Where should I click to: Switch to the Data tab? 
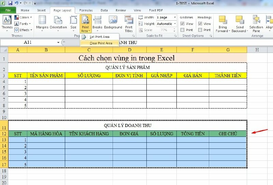coord(104,10)
